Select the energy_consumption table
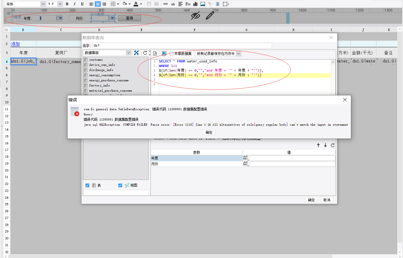Viewport: 403px width, 258px height. tap(104, 75)
